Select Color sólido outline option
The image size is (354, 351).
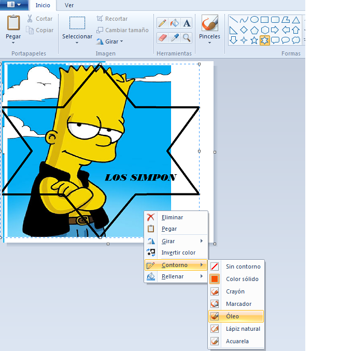[236, 279]
